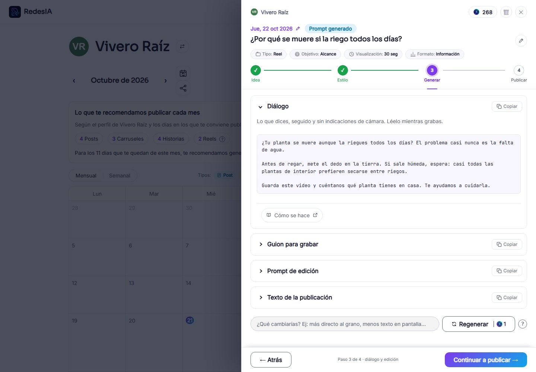The width and height of the screenshot is (536, 372).
Task: Click the VR avatar in the panel header
Action: [254, 12]
